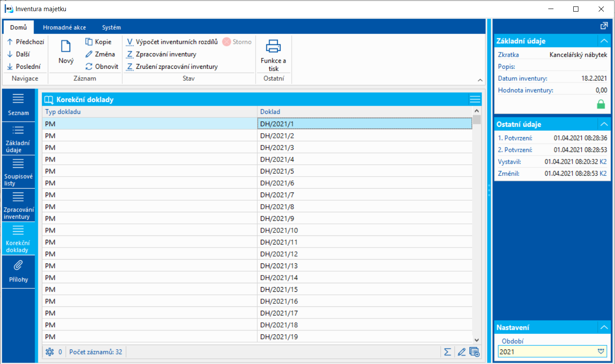Viewport: 615px width, 364px height.
Task: Click the sum (Σ) icon
Action: point(448,352)
